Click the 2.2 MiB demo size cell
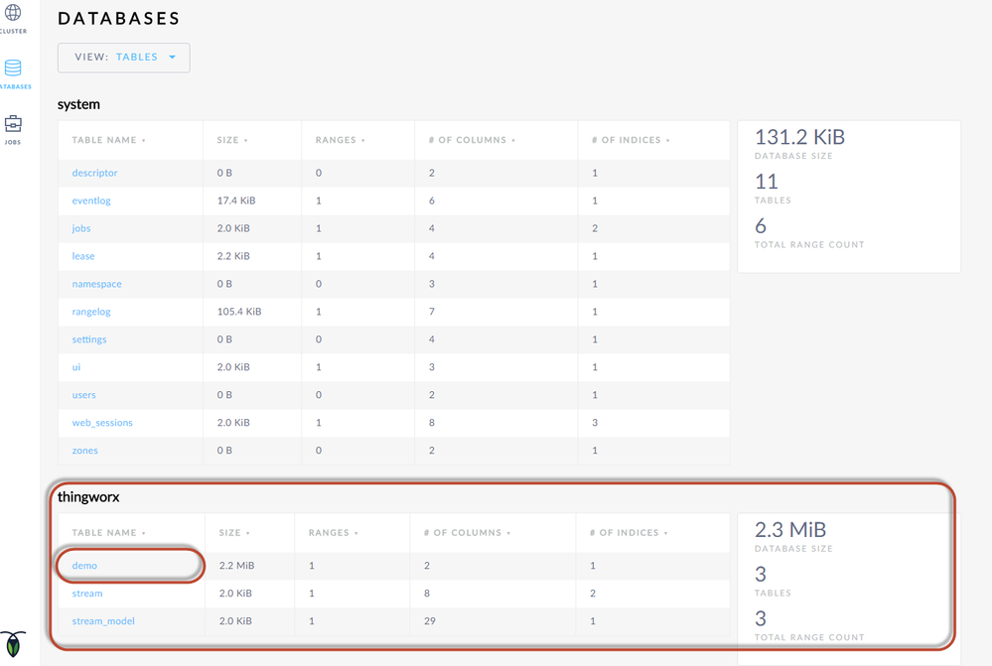The height and width of the screenshot is (666, 992). point(236,566)
